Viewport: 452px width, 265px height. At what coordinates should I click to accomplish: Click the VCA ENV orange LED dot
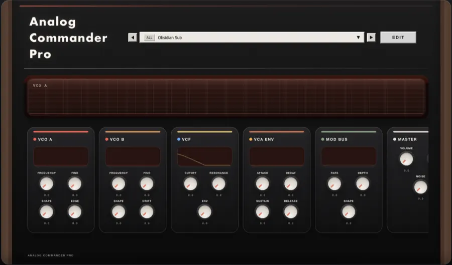pos(251,139)
